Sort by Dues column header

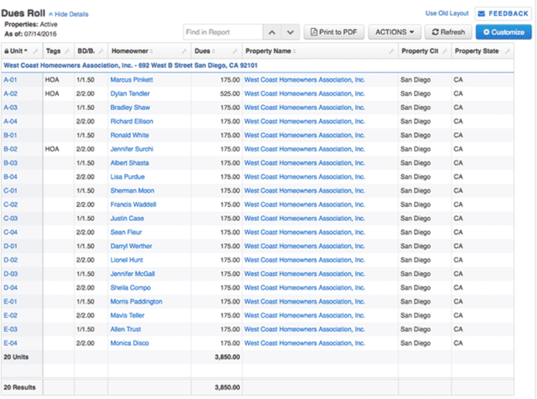pos(204,51)
